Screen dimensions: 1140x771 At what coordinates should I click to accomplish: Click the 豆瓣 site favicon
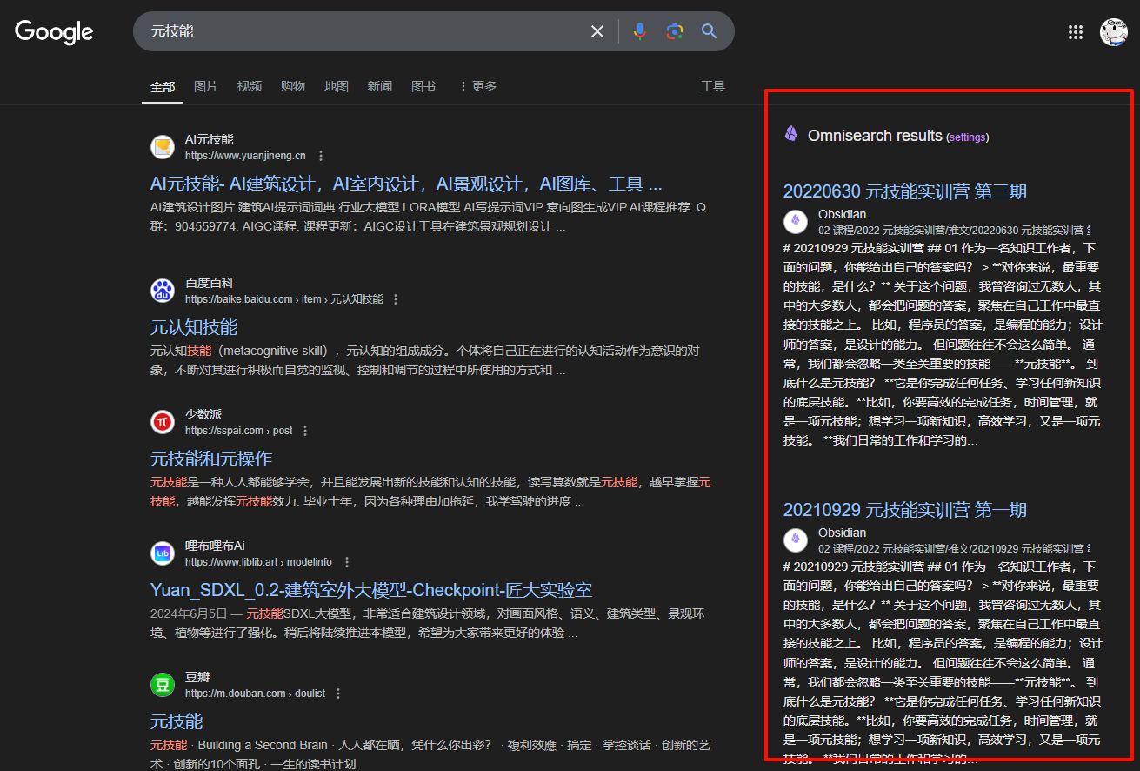163,685
